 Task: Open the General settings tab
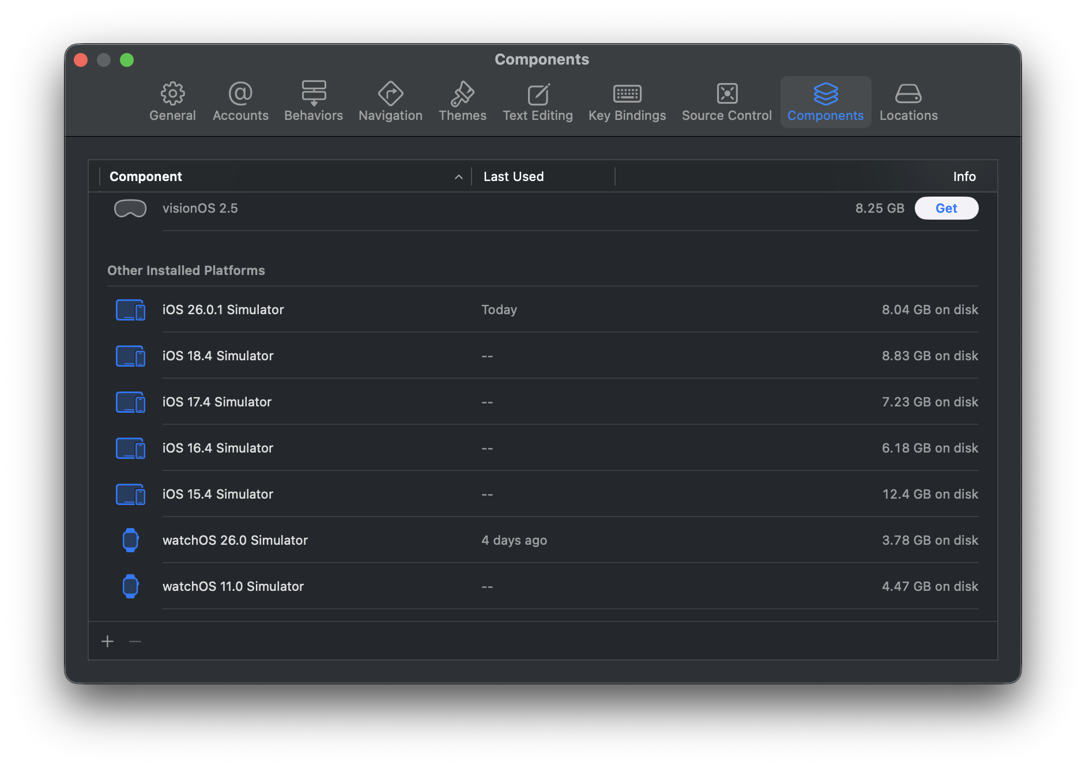pyautogui.click(x=172, y=102)
